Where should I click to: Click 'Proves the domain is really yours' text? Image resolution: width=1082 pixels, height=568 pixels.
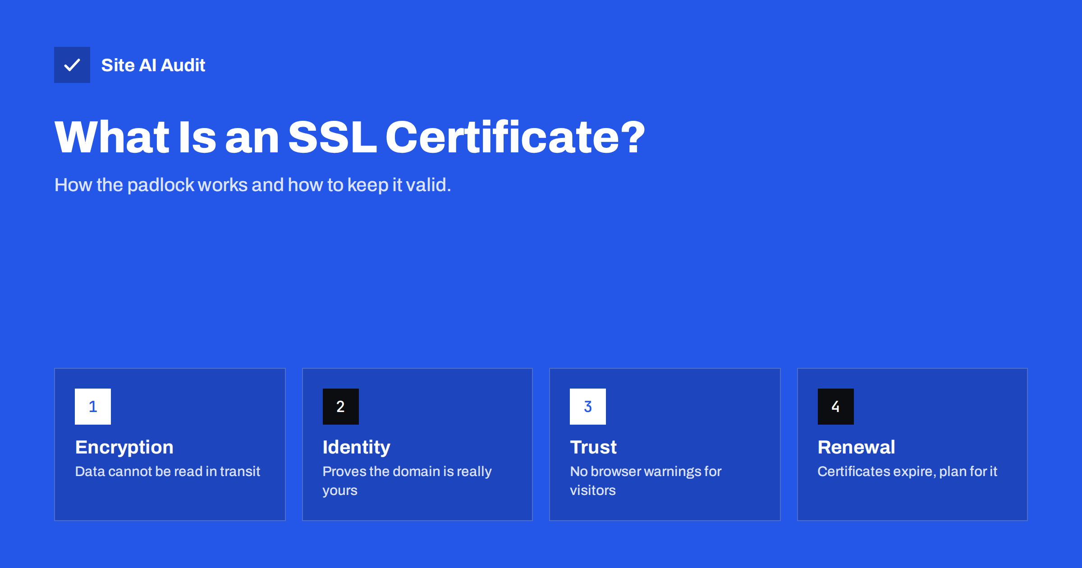click(x=407, y=481)
